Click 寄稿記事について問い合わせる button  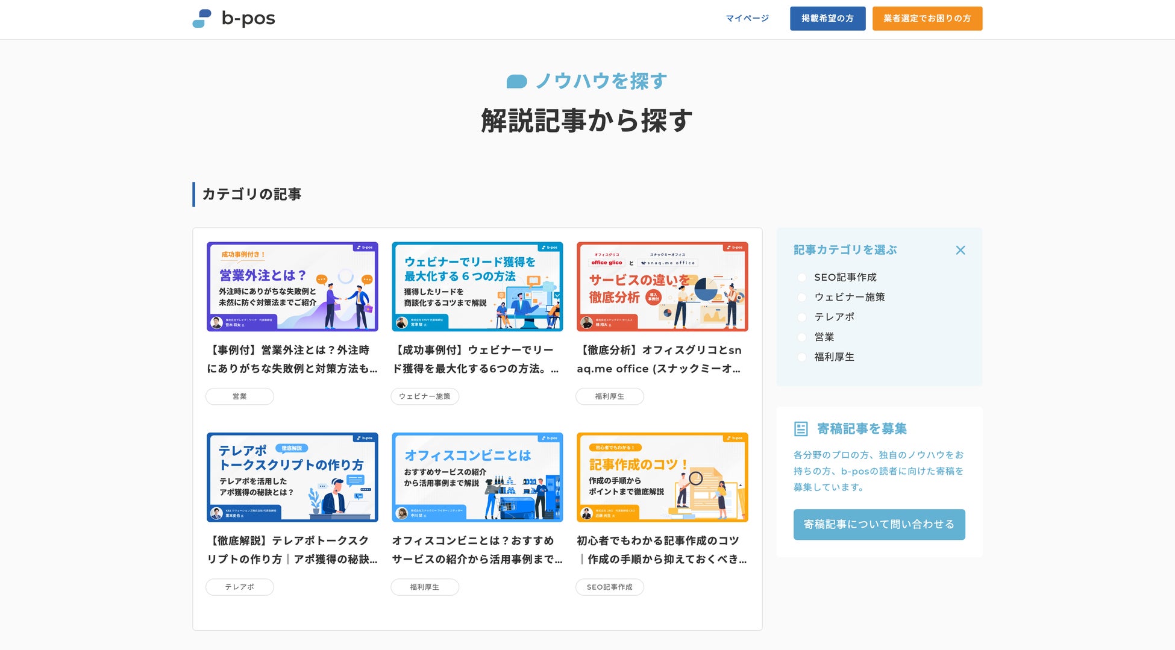coord(879,525)
